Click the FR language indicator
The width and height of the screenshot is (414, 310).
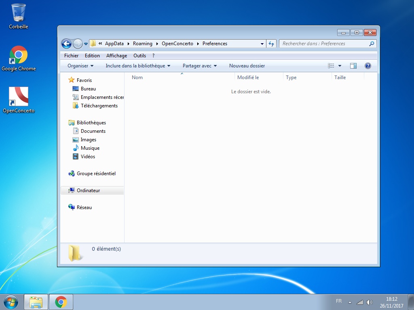339,301
